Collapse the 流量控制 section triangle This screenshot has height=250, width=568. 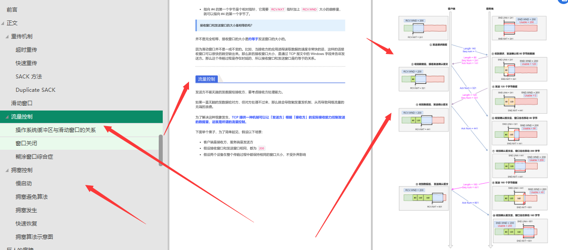tap(7, 117)
